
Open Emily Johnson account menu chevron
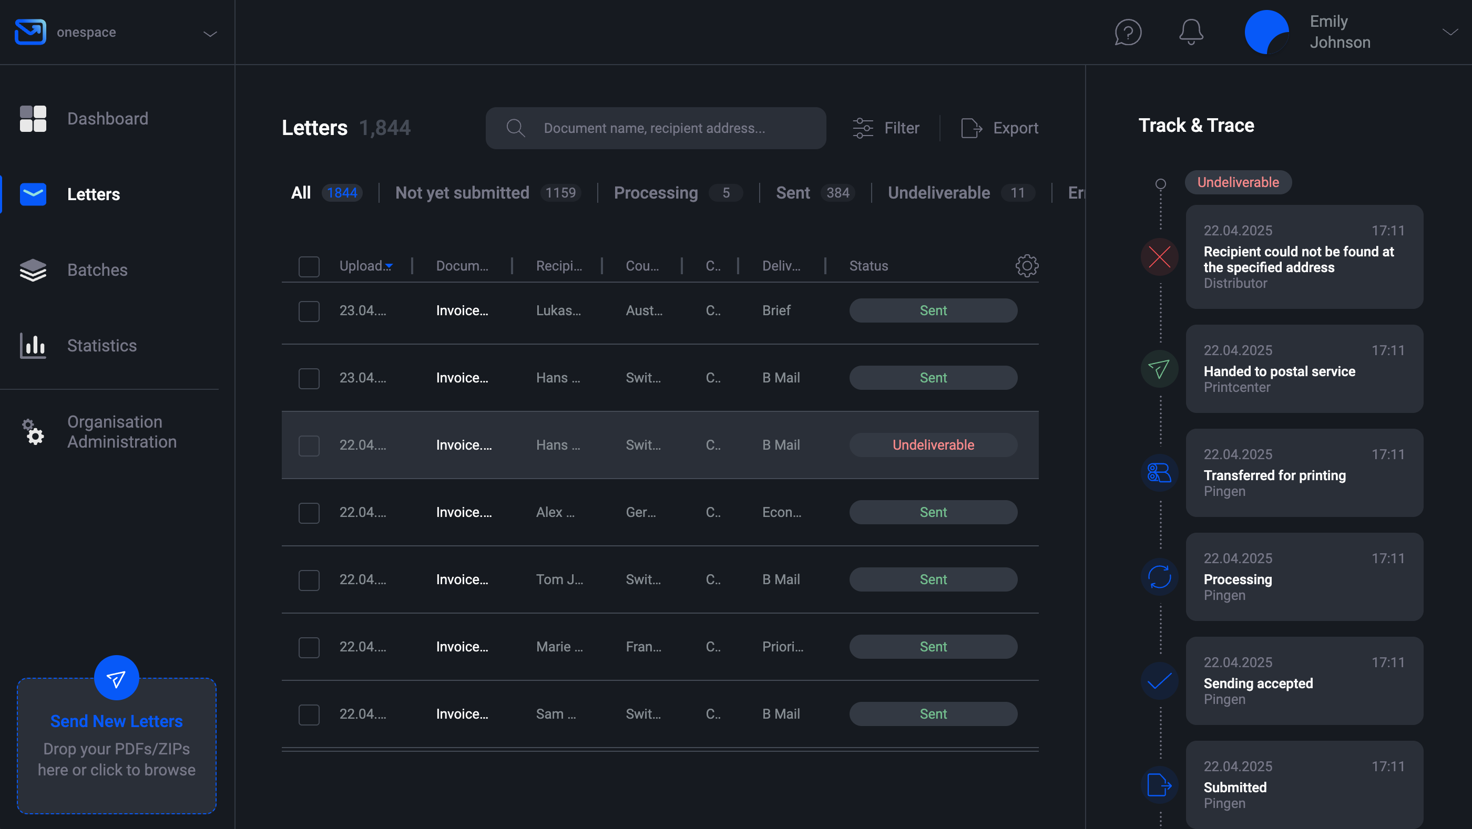click(1449, 32)
